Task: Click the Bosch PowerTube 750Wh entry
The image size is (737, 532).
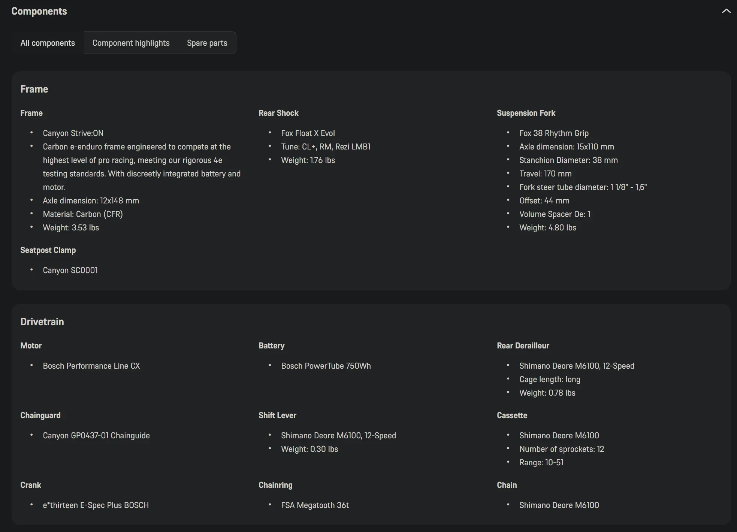Action: pos(326,366)
